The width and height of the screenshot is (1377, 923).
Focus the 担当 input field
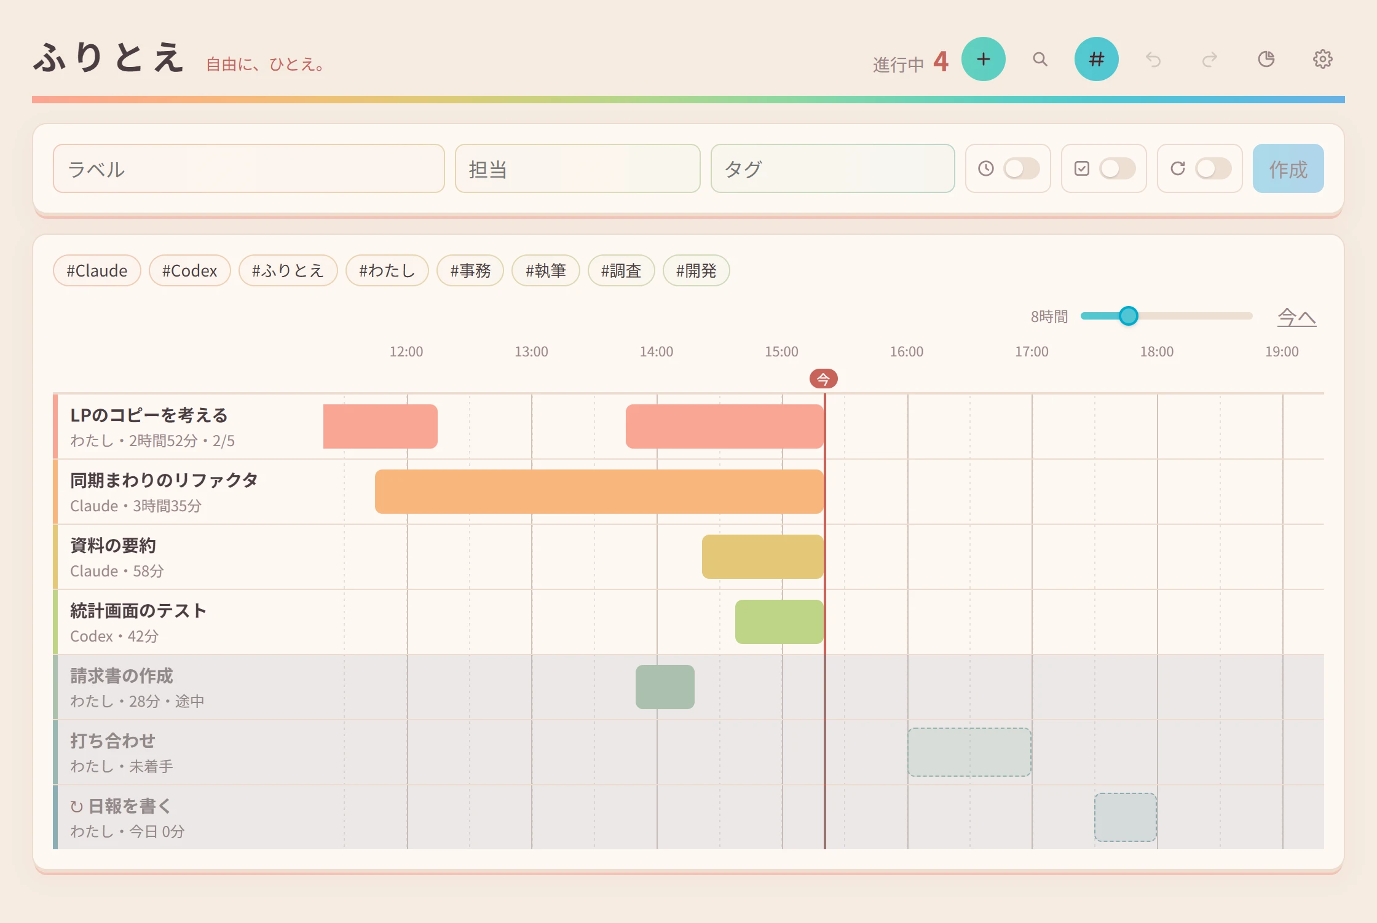coord(577,168)
